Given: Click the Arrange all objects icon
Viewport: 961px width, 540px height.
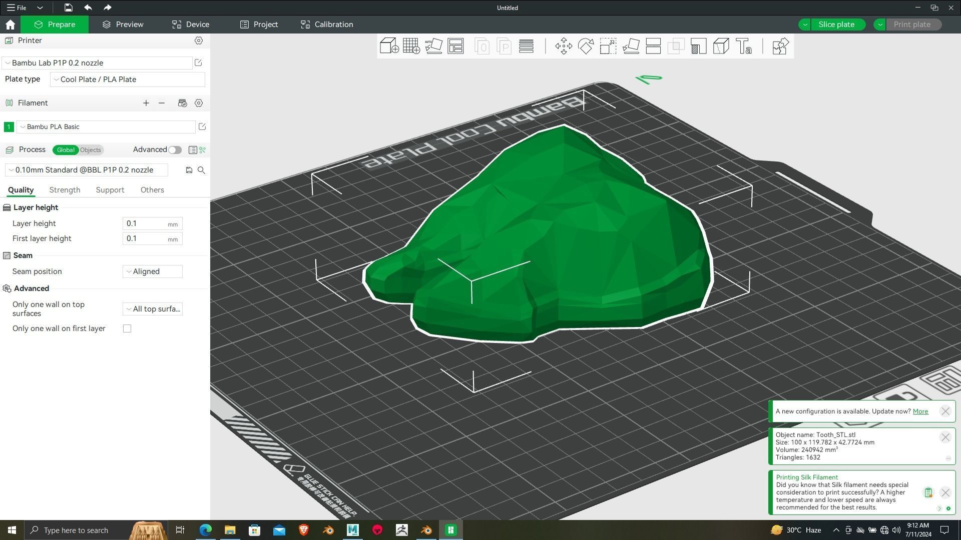Looking at the screenshot, I should pos(455,46).
